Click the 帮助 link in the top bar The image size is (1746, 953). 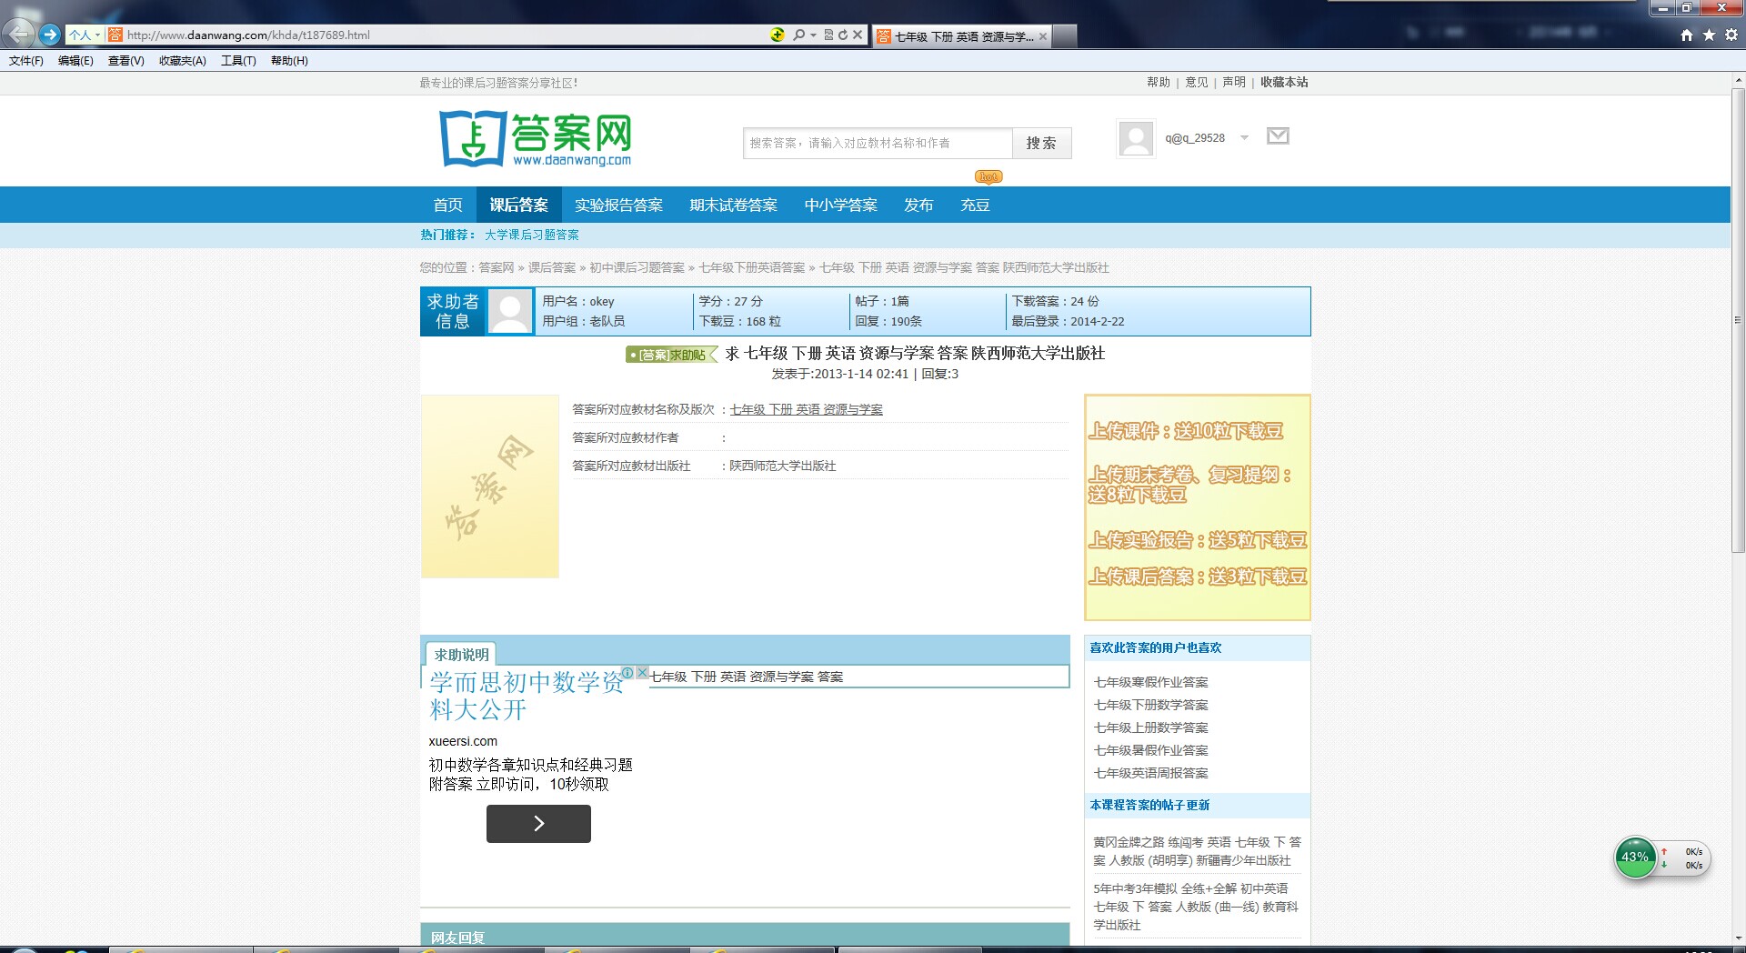coord(1159,82)
